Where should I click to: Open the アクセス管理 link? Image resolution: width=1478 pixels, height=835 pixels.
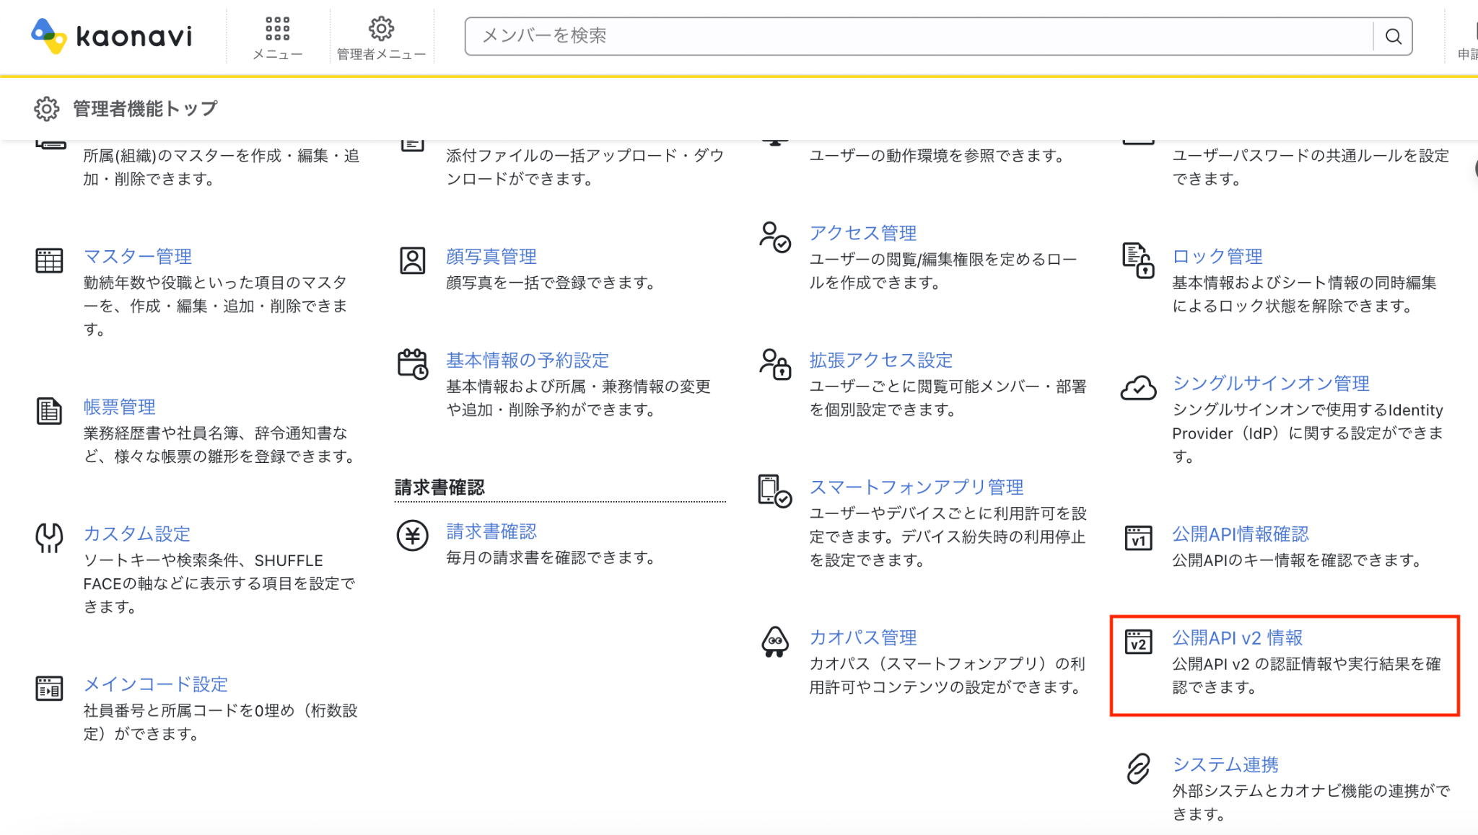pyautogui.click(x=862, y=233)
